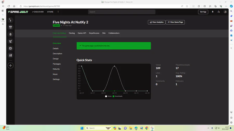Open browser settings and more dots

pos(226,6)
